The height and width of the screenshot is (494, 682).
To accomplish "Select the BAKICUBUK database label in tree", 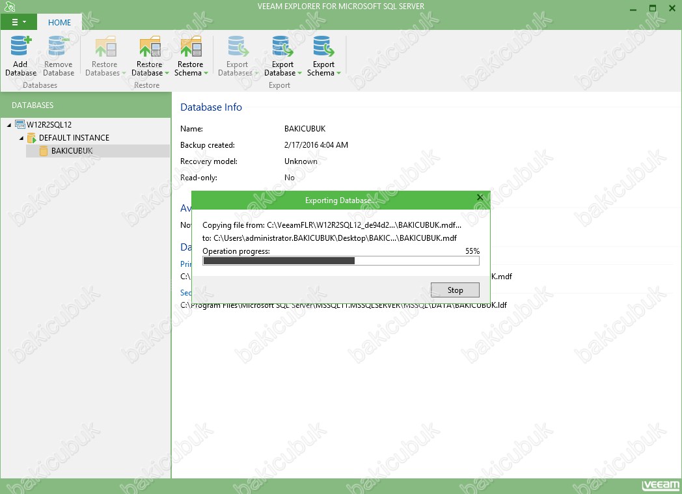I will coord(72,151).
